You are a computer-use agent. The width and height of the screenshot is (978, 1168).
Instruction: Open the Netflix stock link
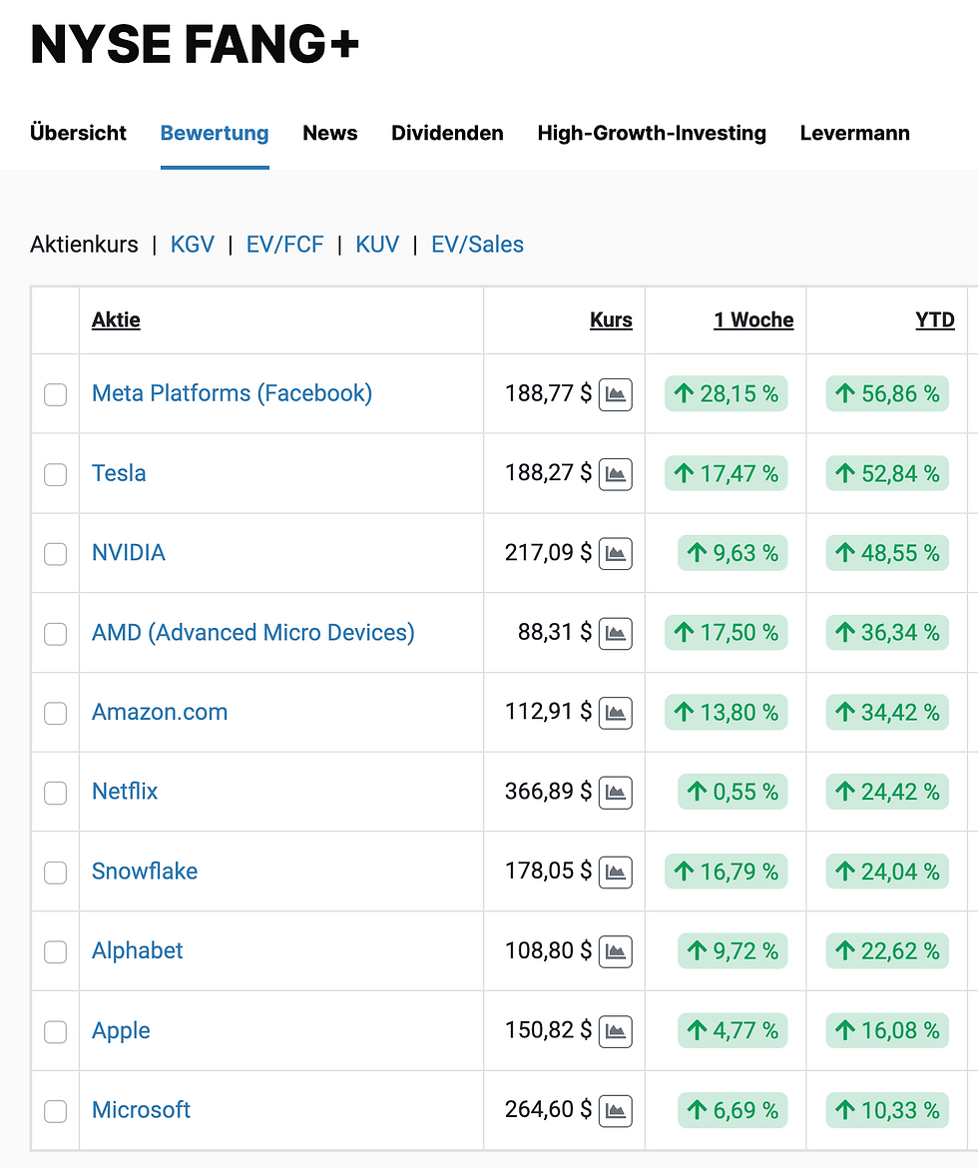point(125,791)
